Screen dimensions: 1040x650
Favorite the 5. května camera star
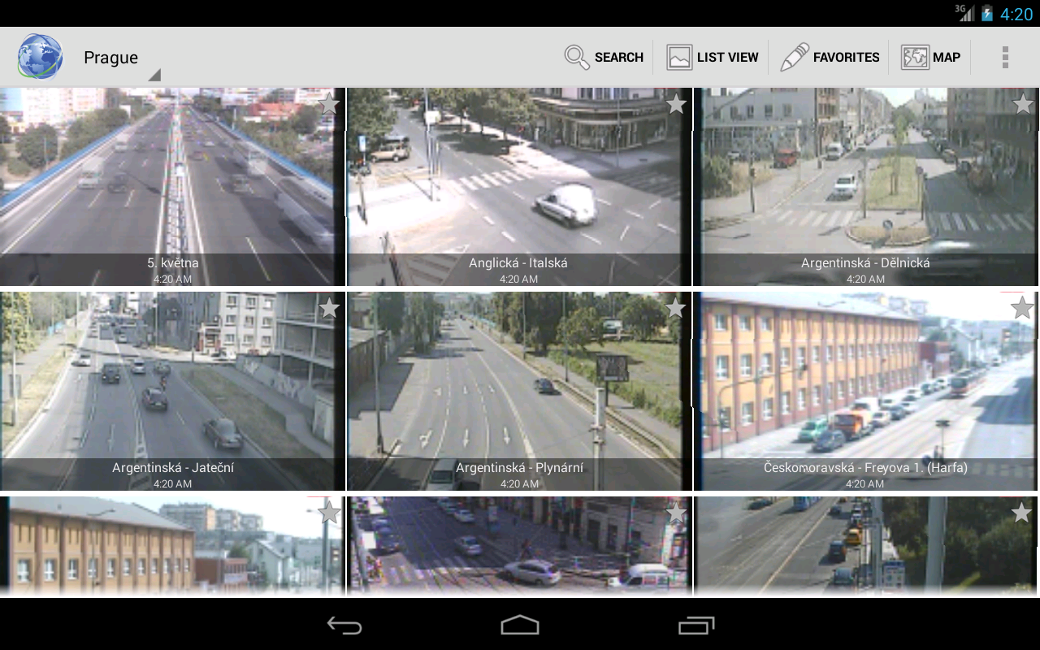(328, 104)
